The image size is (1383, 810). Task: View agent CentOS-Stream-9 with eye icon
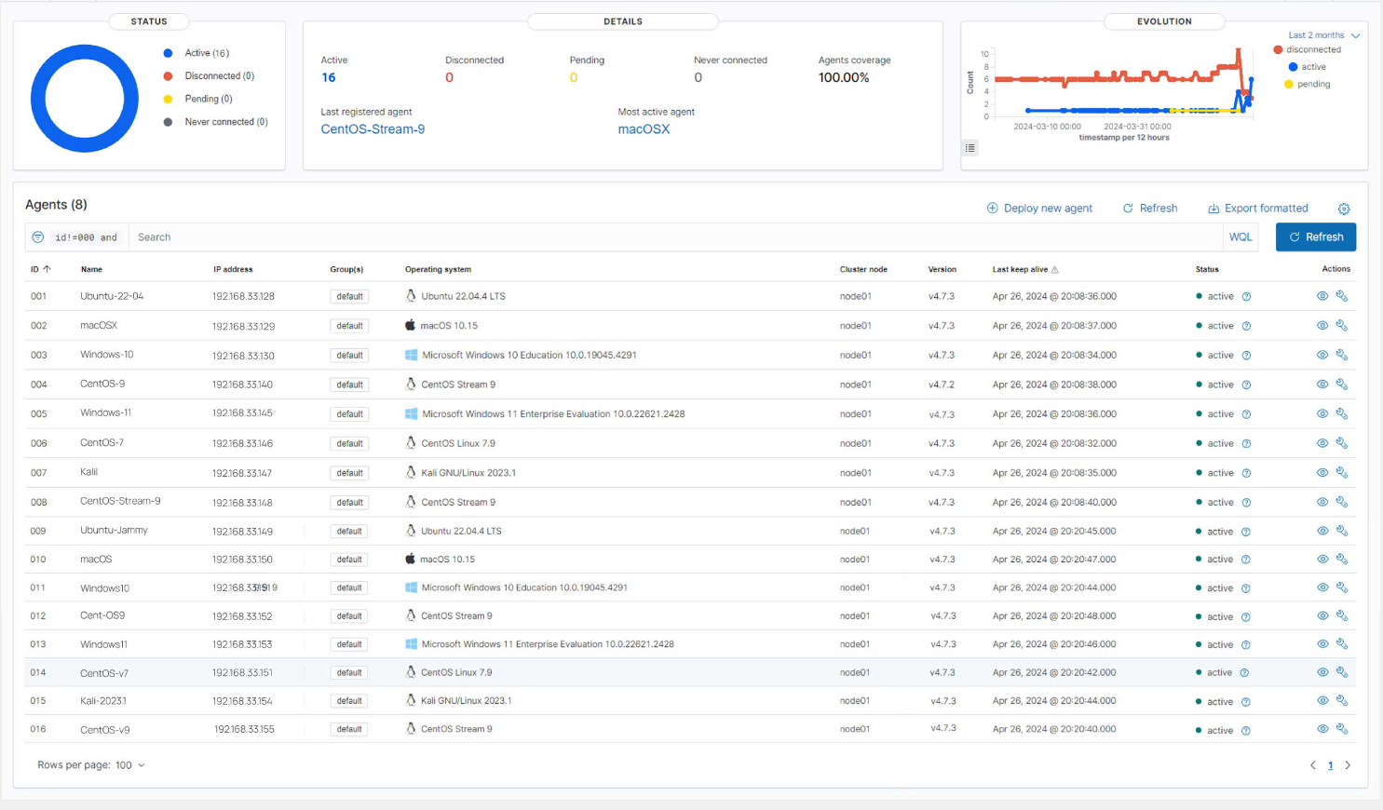pos(1322,502)
